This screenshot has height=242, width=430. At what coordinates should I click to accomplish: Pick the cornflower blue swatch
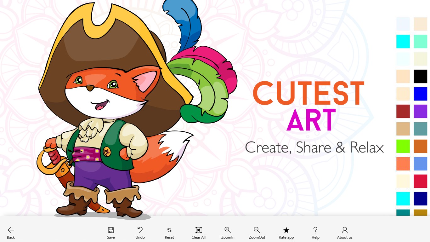[421, 164]
